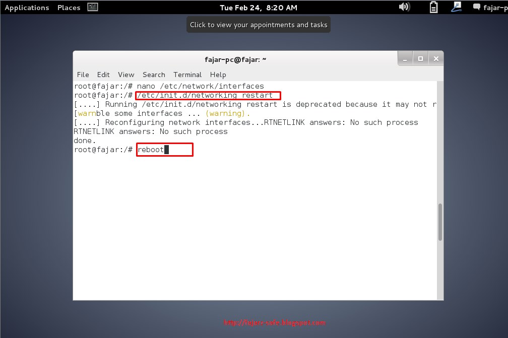Screen dimensions: 508x338
Task: Click the terminal vertical scrollbar handle
Action: (x=440, y=222)
